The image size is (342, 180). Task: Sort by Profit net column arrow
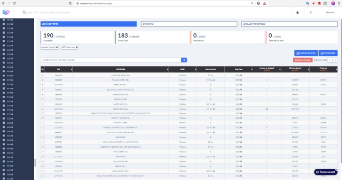336,69
